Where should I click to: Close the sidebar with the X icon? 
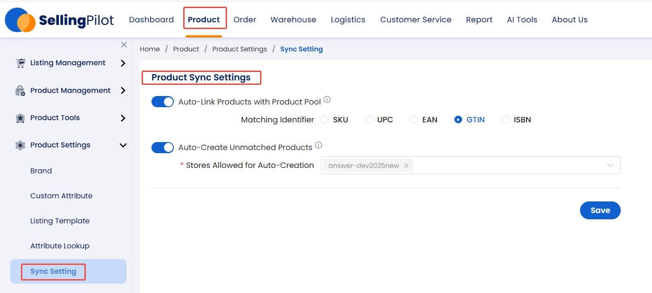point(124,45)
